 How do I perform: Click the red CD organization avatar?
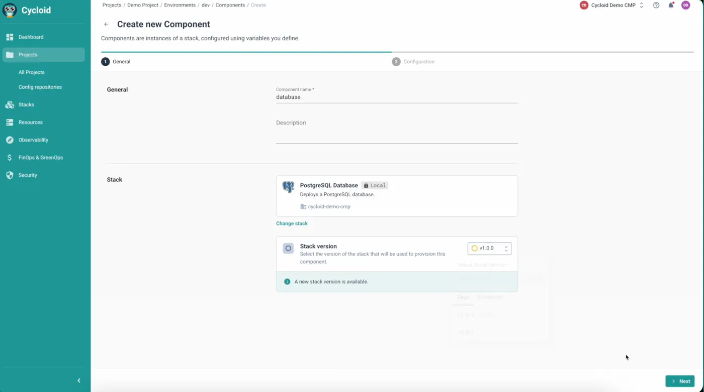pyautogui.click(x=584, y=5)
